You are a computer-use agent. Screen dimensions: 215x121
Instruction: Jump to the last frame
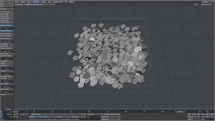212,114
